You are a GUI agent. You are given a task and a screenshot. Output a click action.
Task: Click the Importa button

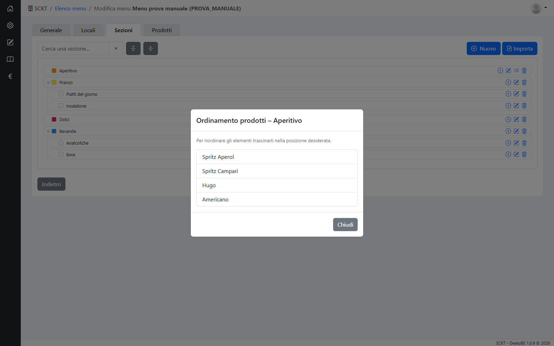520,48
